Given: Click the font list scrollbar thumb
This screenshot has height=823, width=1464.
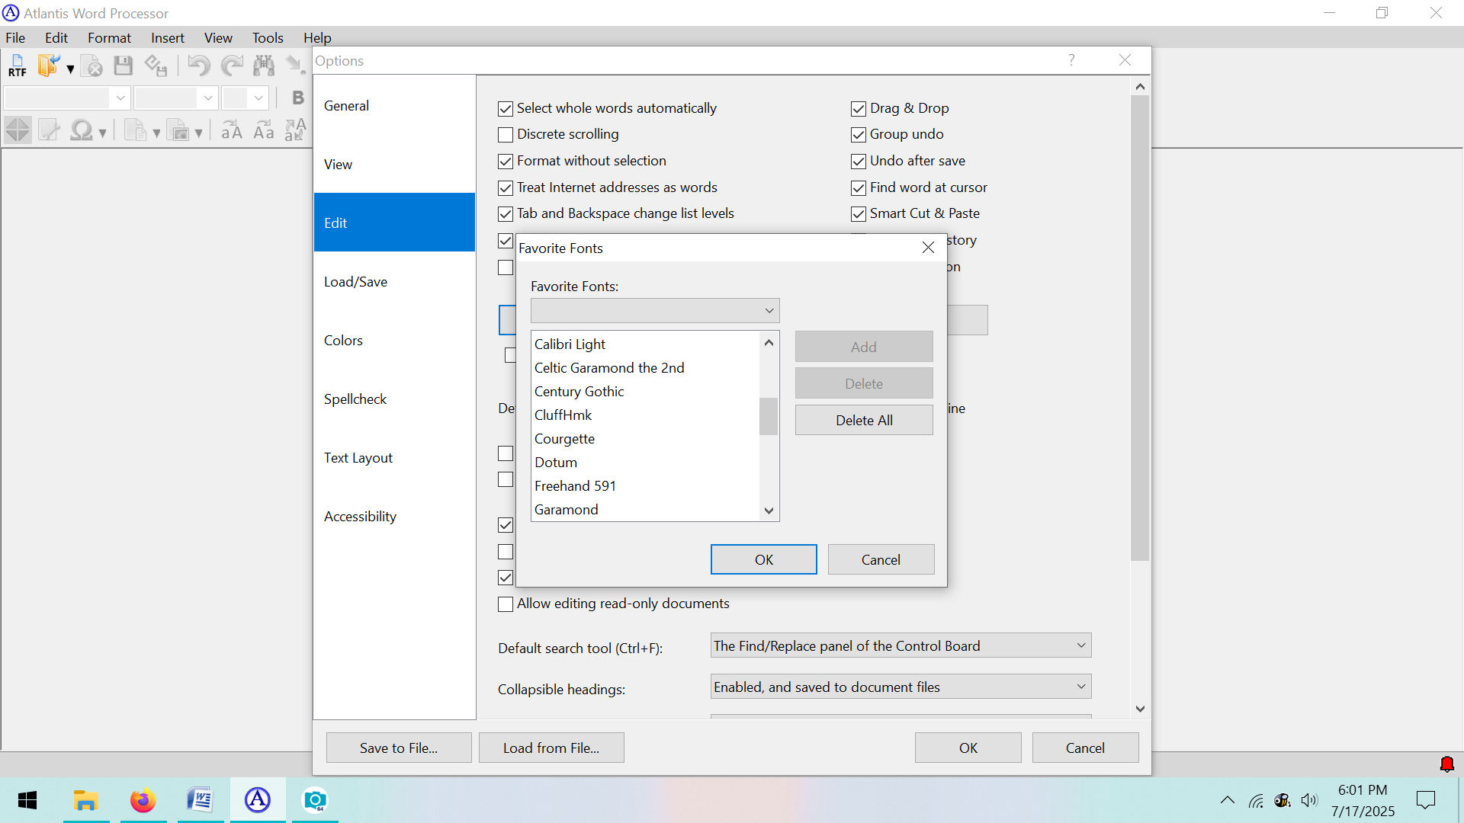Looking at the screenshot, I should point(769,416).
